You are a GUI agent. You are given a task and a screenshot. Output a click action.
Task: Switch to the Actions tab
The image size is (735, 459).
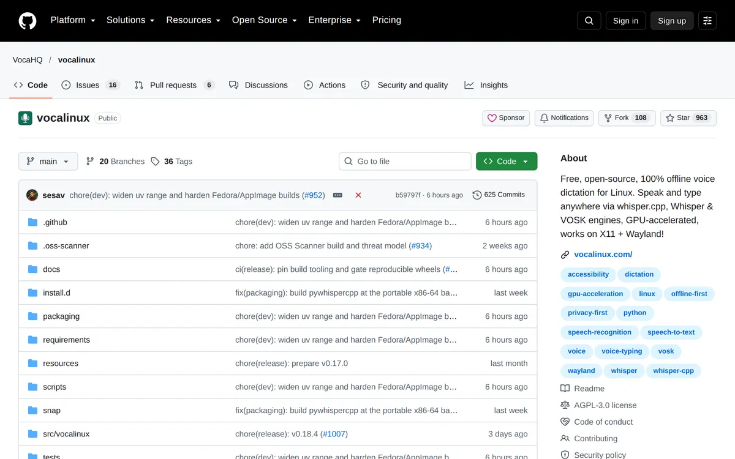pos(325,85)
